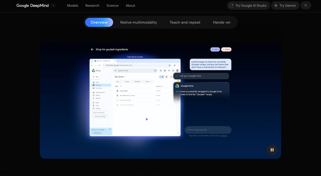Focus the Want to change anything field
The height and width of the screenshot is (176, 321).
[208, 130]
